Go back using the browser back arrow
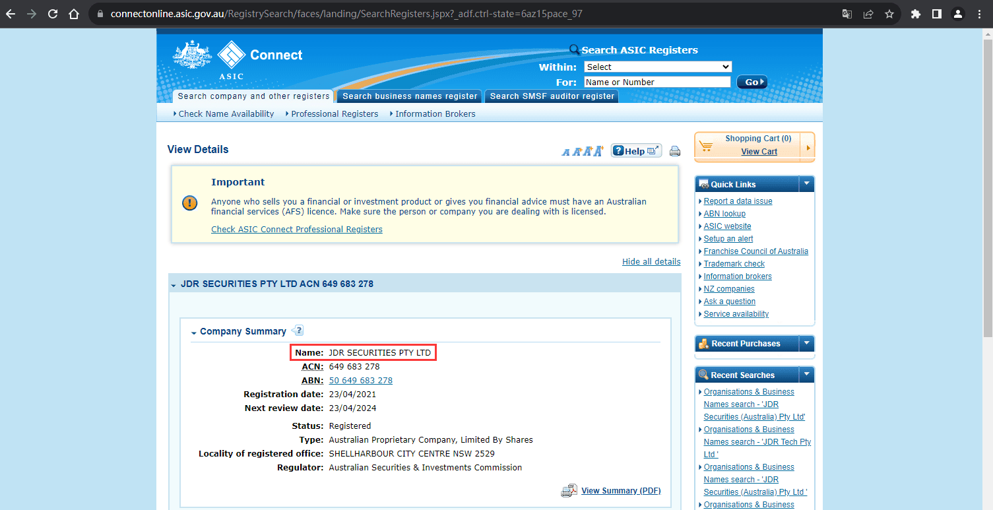993x510 pixels. click(11, 14)
